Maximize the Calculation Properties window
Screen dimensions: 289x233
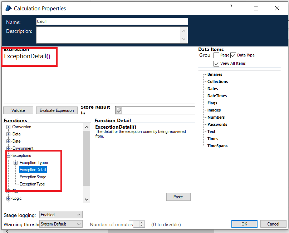pos(256,8)
